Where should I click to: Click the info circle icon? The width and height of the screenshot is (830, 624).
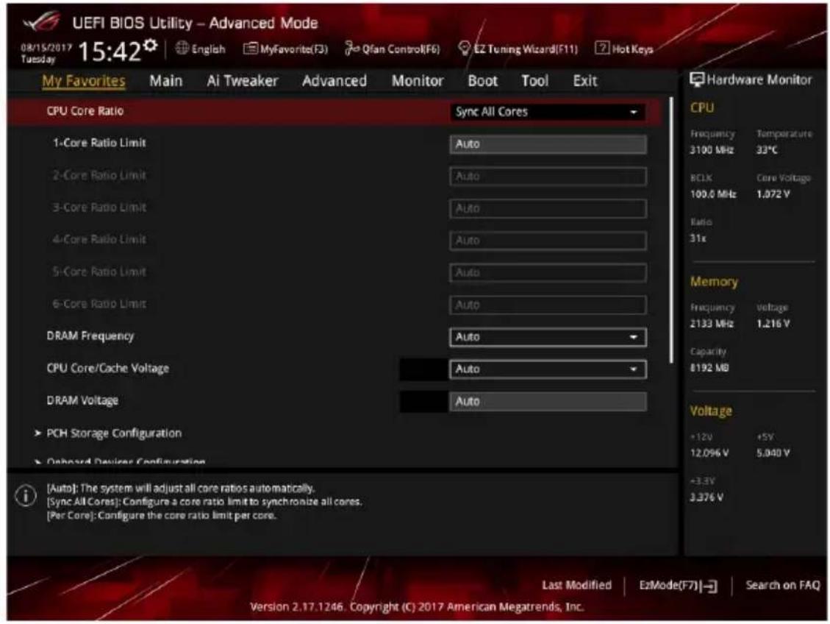pyautogui.click(x=26, y=496)
